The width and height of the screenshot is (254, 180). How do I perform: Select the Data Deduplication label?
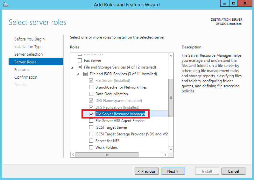112,94
